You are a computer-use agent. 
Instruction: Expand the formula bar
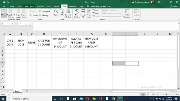tap(178, 24)
